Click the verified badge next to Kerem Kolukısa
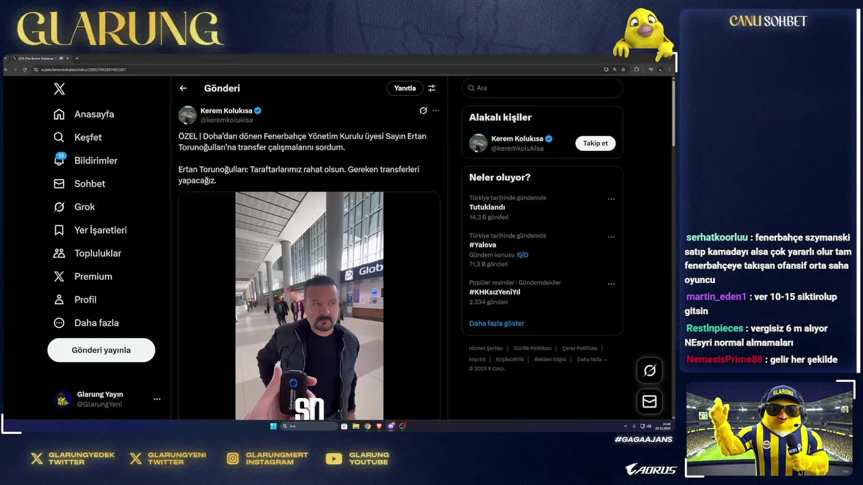 tap(258, 110)
